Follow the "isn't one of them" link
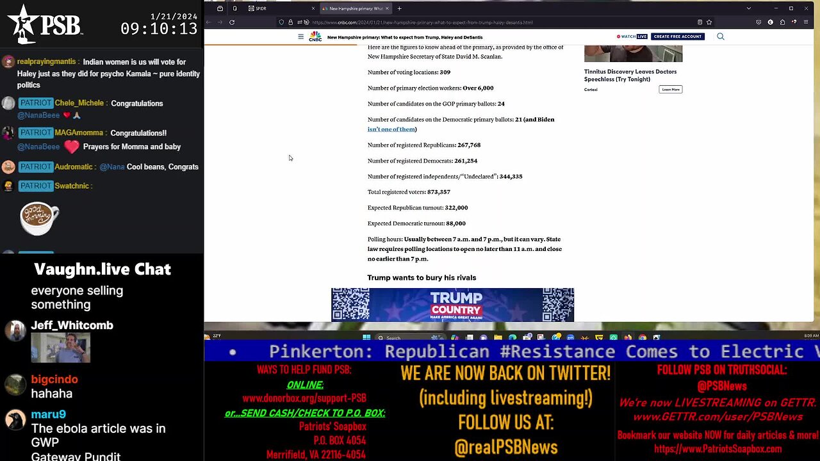820x461 pixels. tap(391, 129)
